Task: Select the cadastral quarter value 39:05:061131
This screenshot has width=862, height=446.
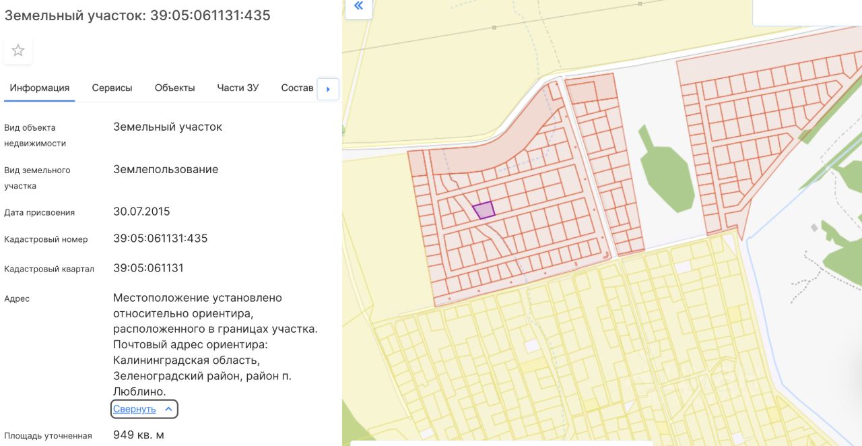Action: click(x=148, y=268)
